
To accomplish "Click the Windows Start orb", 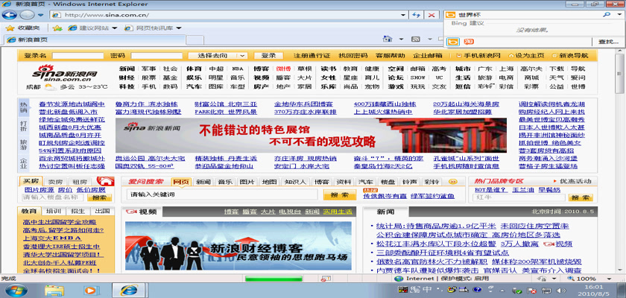I will pos(16,289).
